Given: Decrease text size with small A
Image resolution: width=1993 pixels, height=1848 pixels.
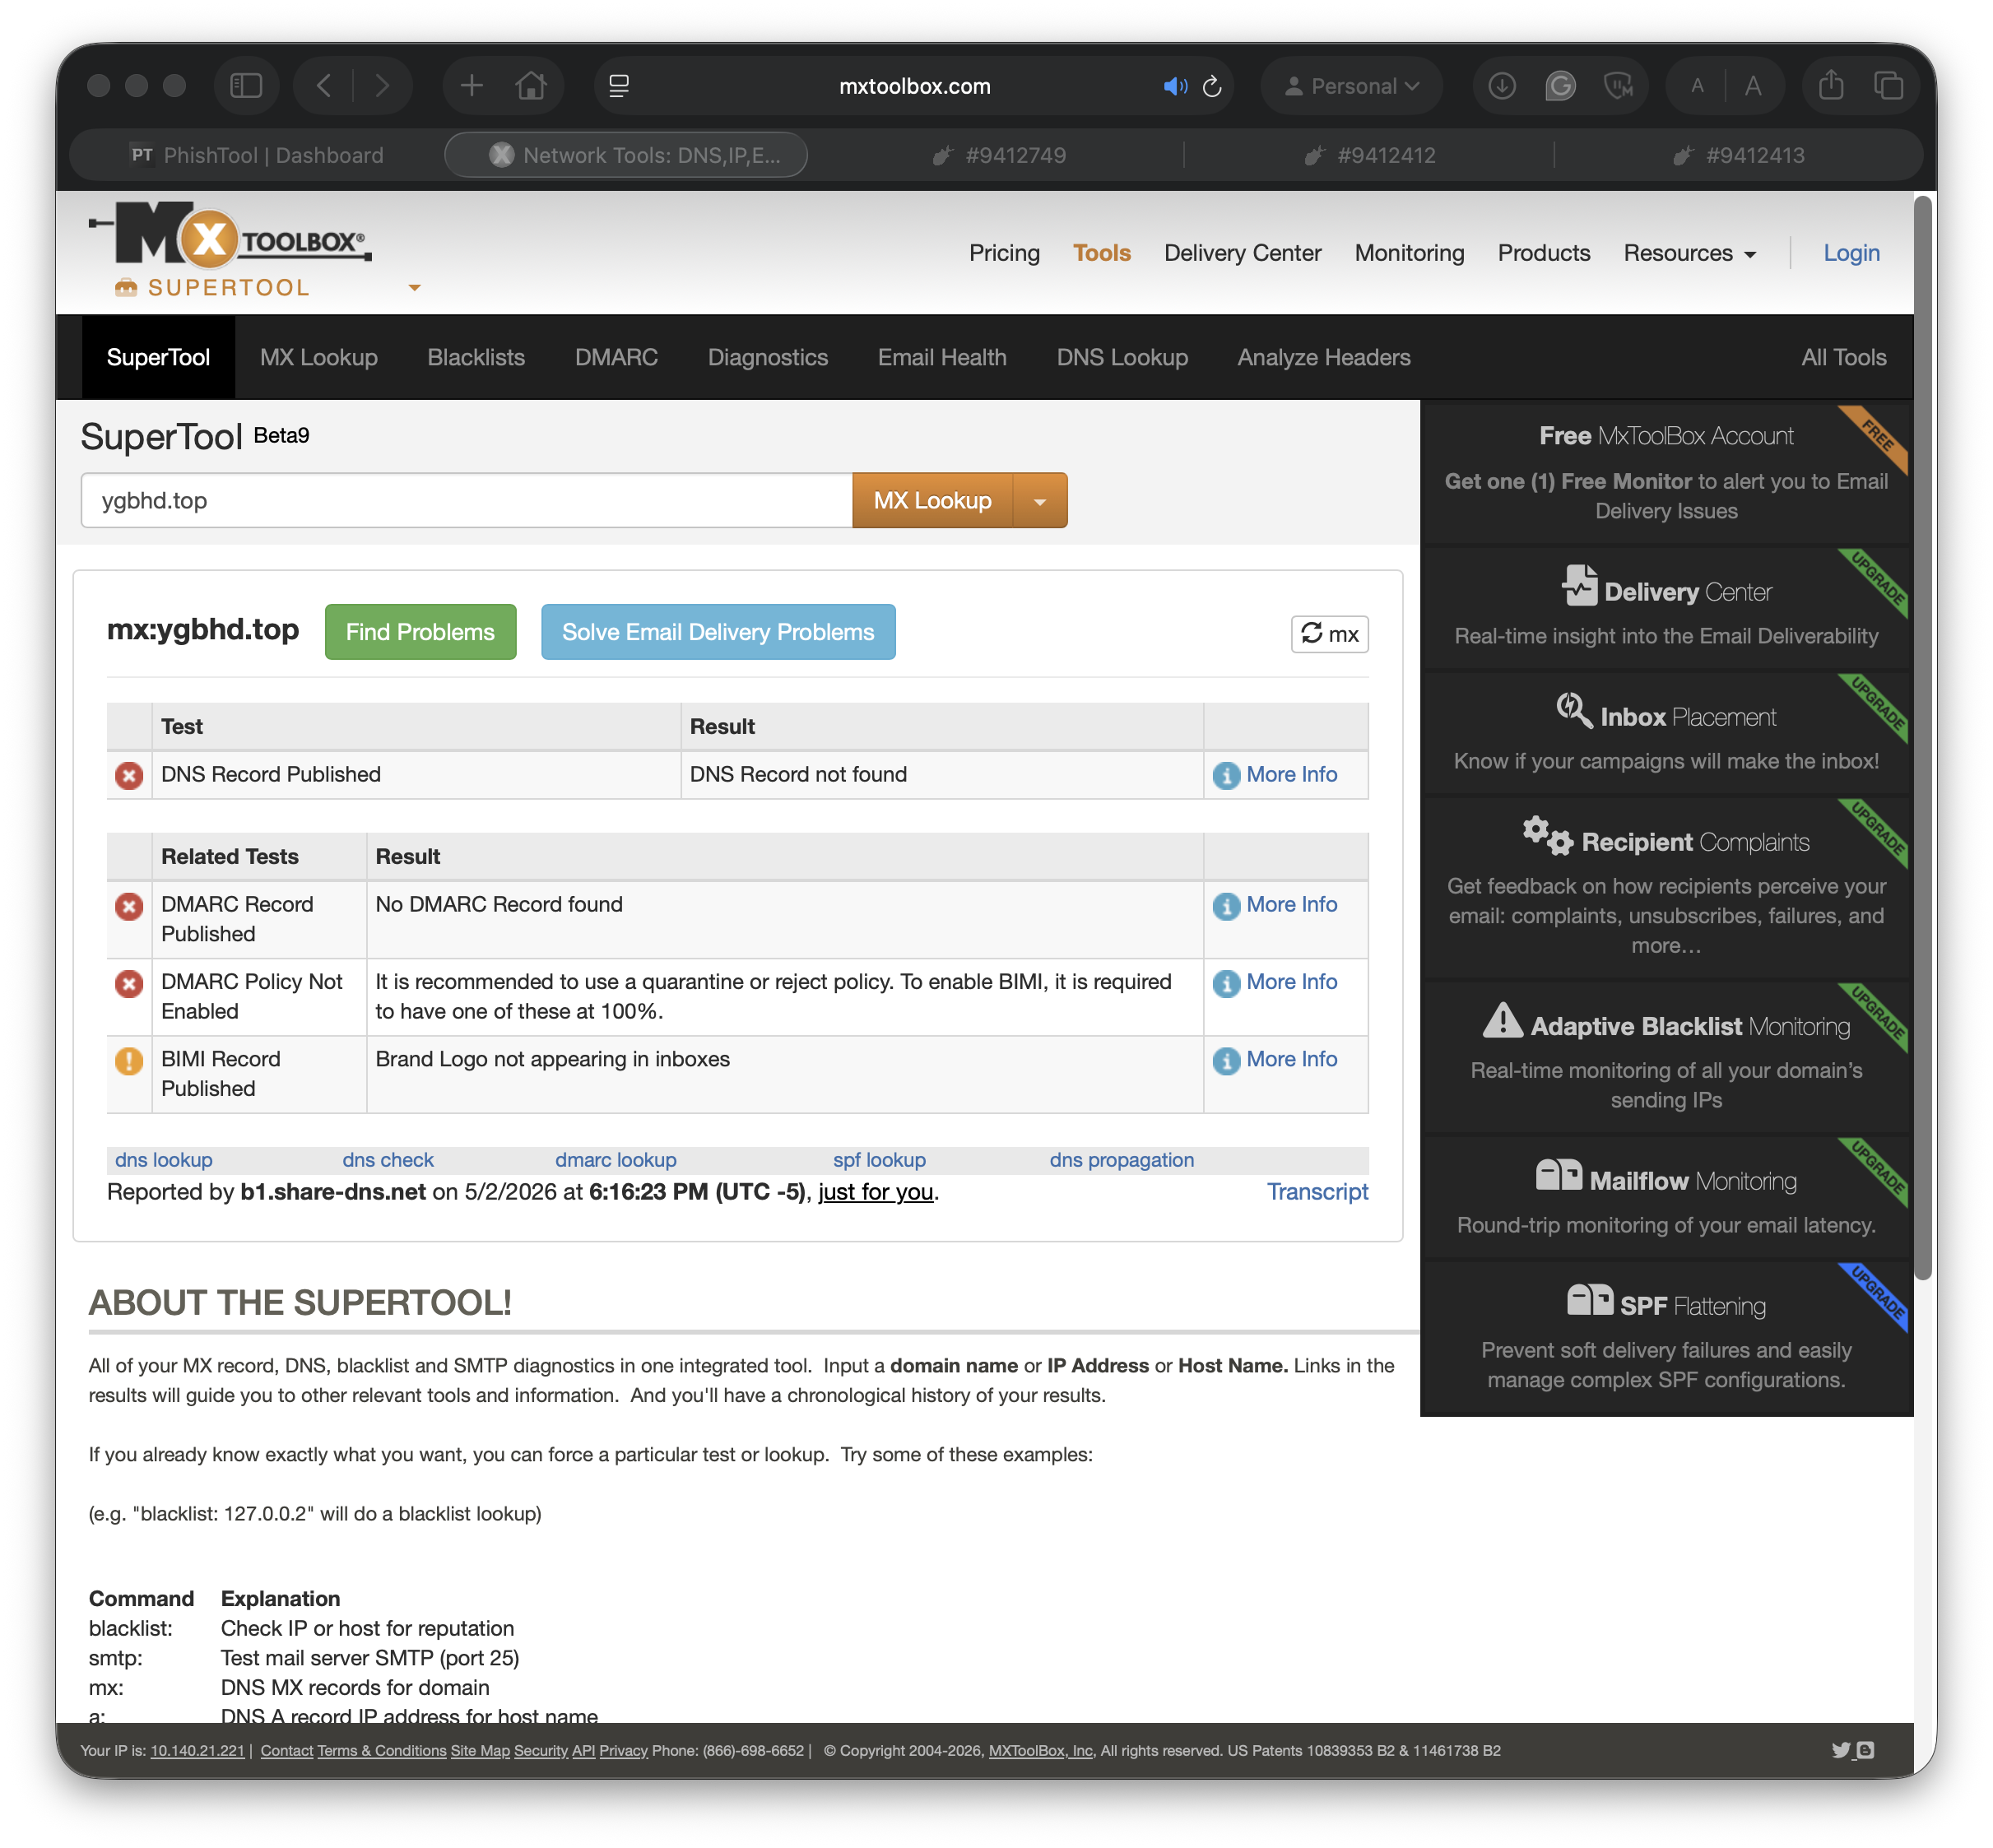Looking at the screenshot, I should [1697, 86].
